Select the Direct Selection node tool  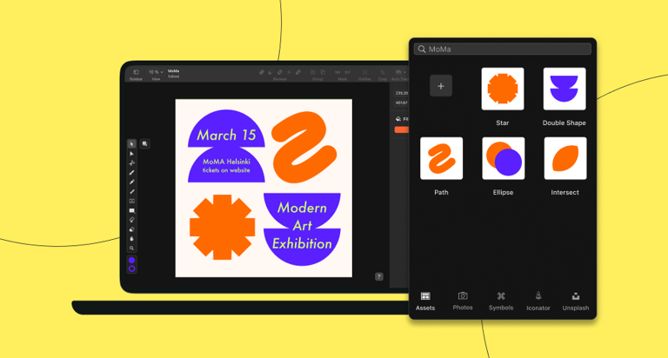131,154
